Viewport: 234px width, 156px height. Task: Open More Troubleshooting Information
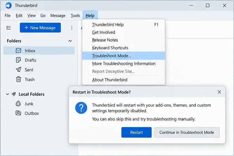[124, 63]
